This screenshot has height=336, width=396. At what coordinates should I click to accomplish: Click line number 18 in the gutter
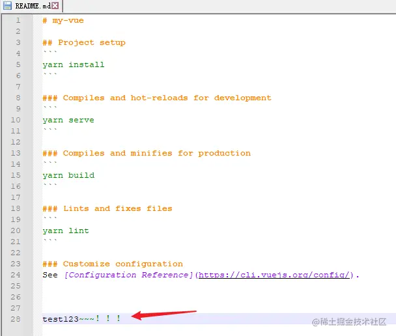(16, 208)
